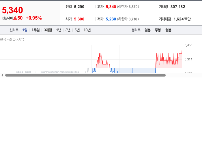The height and width of the screenshot is (141, 202).
Task: Click the 전일 value 5,290
Action: pyautogui.click(x=79, y=7)
